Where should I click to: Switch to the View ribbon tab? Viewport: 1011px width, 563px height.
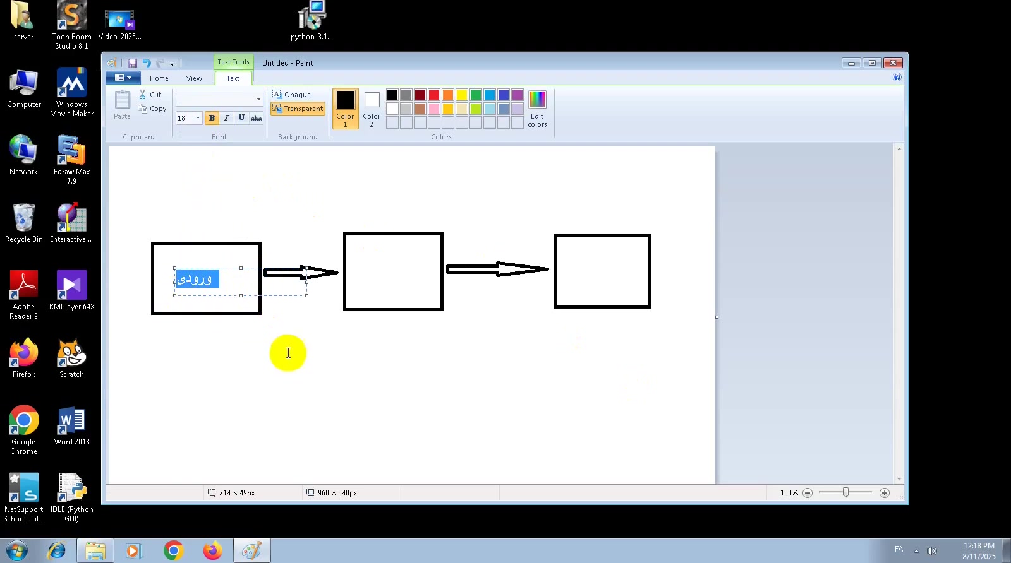click(194, 78)
